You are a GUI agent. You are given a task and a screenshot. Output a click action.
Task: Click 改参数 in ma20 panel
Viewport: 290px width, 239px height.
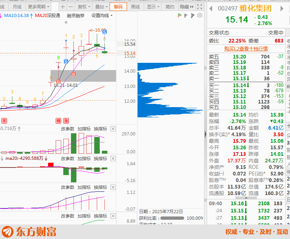tap(68, 158)
